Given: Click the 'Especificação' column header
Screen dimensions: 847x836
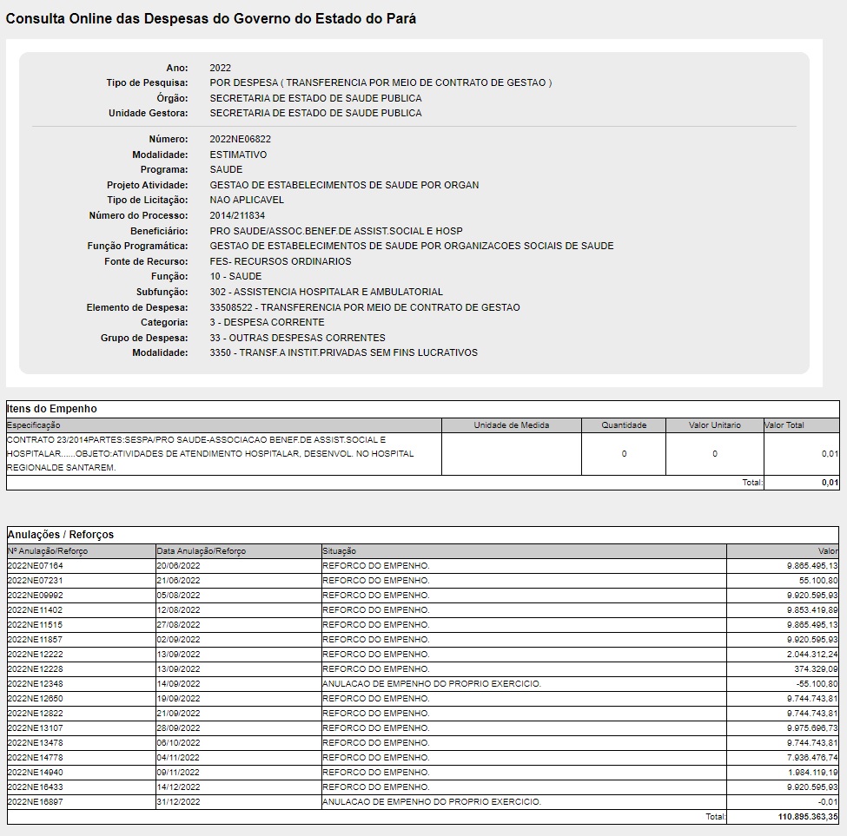Looking at the screenshot, I should click(x=34, y=425).
